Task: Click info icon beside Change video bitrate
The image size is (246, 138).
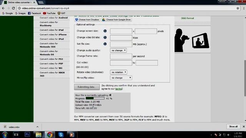Action: (x=105, y=38)
